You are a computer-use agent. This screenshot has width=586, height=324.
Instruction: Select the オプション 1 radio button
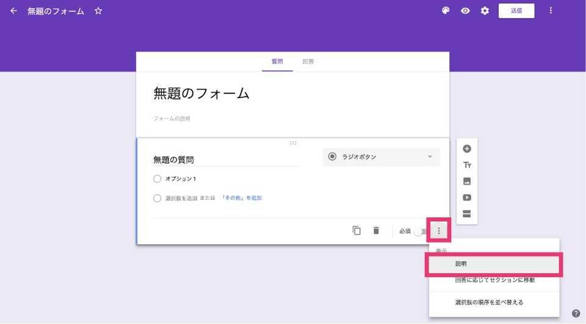click(157, 179)
